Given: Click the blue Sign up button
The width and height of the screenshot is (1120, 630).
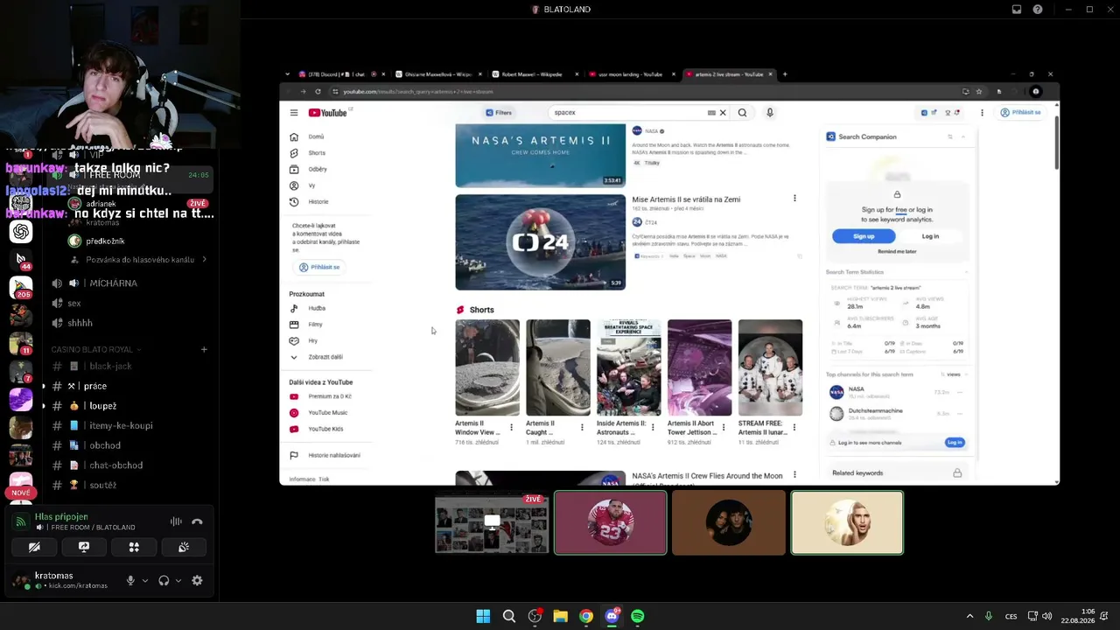Looking at the screenshot, I should (864, 236).
